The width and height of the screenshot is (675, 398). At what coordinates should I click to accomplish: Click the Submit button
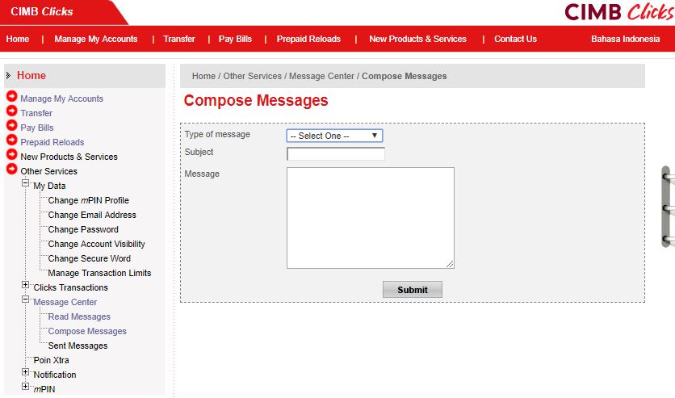tap(413, 290)
